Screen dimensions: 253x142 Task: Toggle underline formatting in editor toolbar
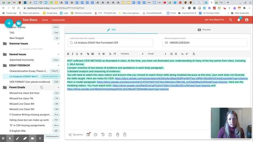tap(77, 54)
